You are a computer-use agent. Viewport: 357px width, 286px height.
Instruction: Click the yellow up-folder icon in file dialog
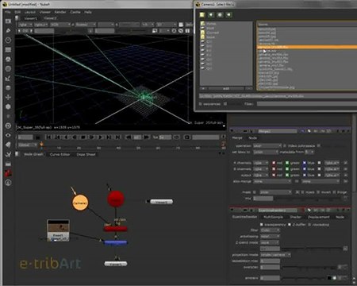(202, 15)
